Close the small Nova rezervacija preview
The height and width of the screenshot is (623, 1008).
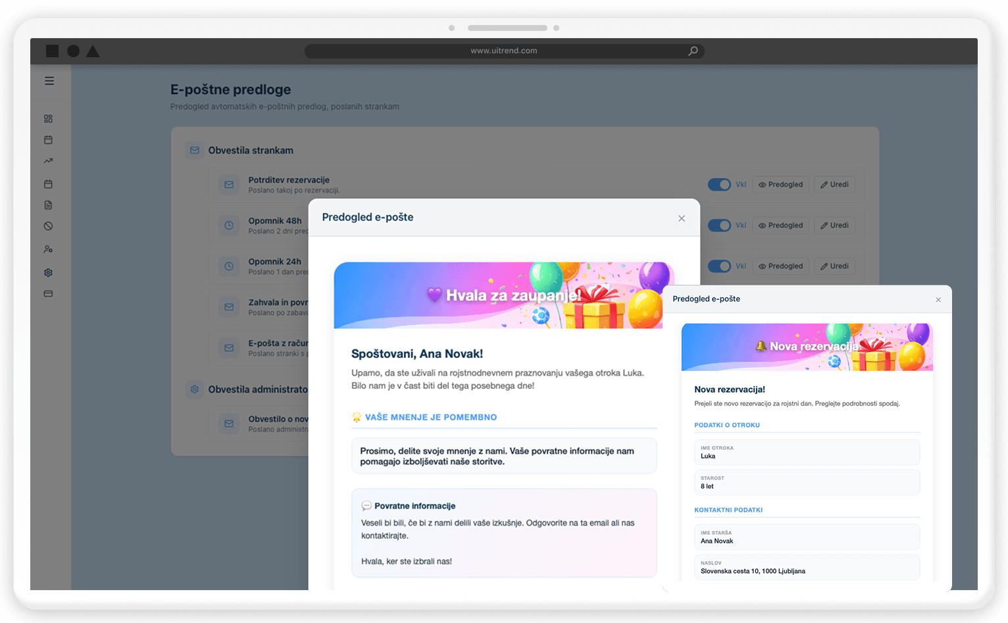point(938,300)
